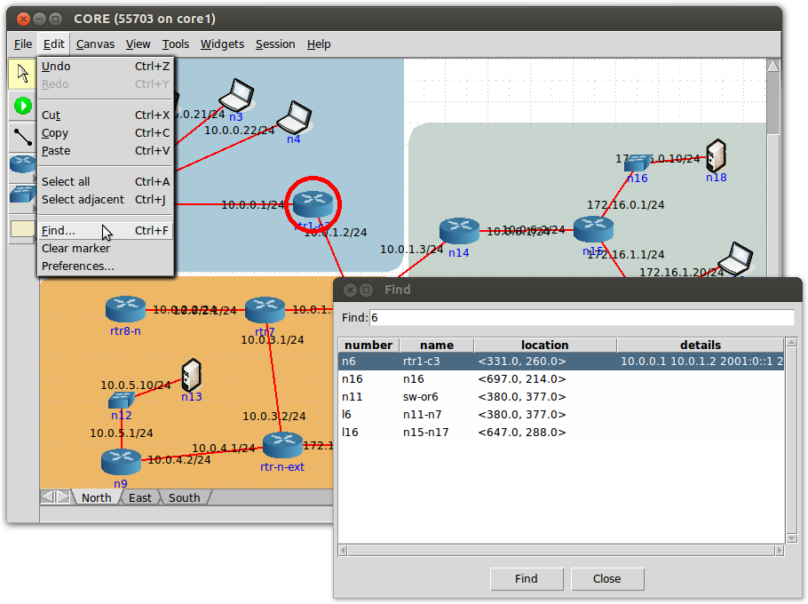Select router rtr7
808x604 pixels.
click(265, 310)
